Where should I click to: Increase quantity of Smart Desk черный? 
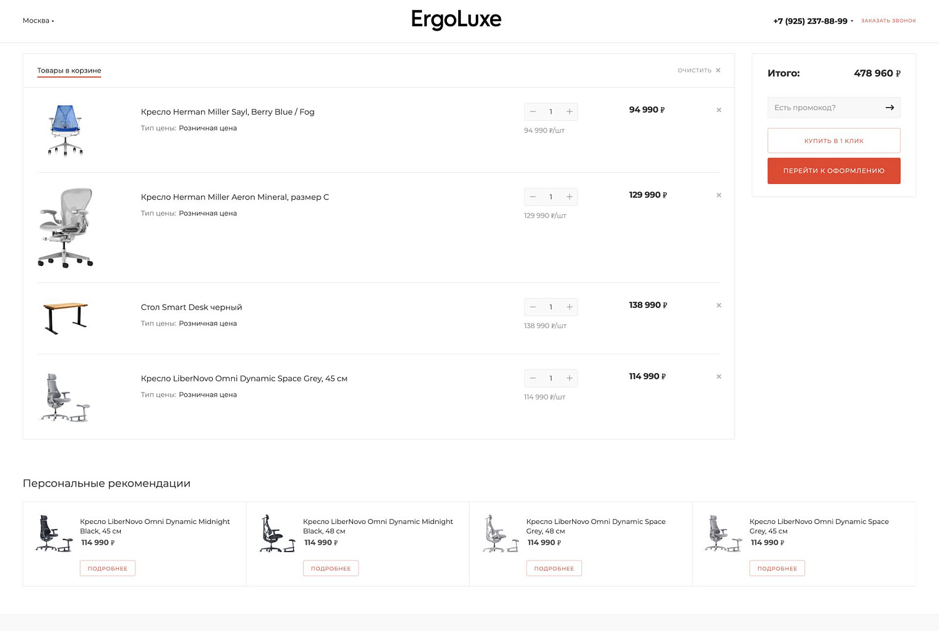pos(569,307)
